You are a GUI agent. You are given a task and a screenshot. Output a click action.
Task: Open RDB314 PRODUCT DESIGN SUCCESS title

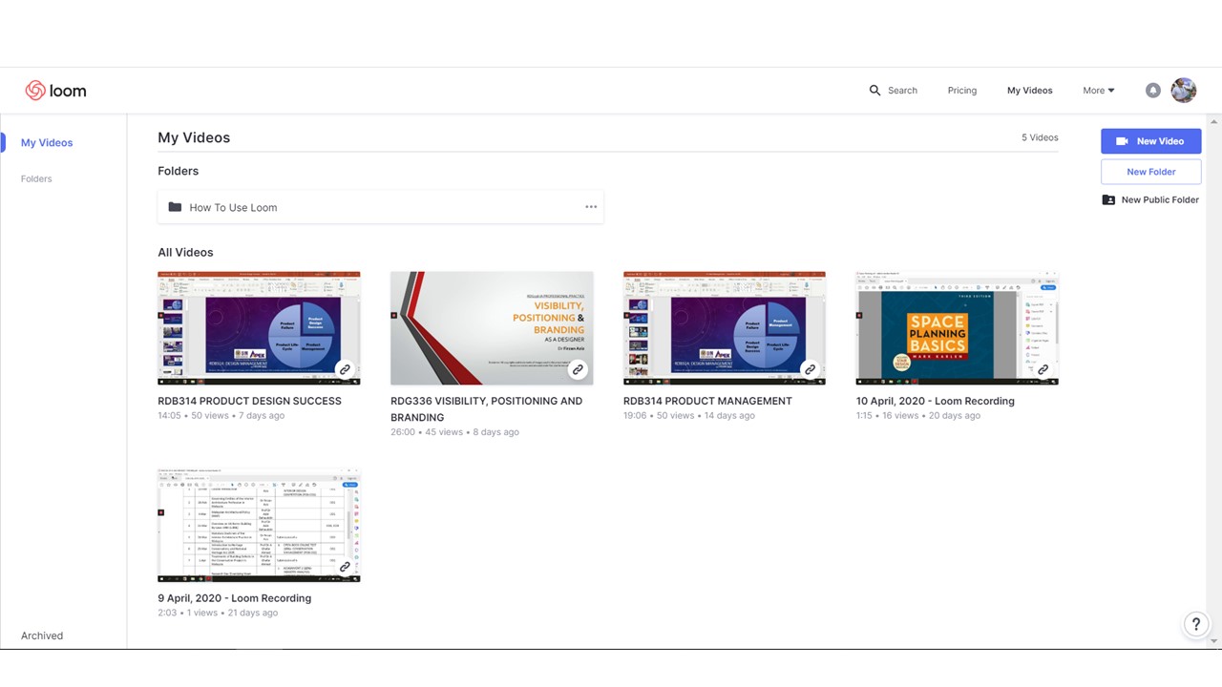tap(249, 401)
